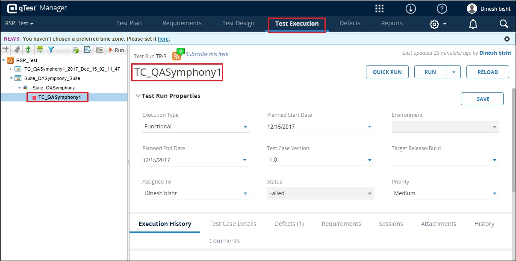
Task: Collapse Suite_QASymphony_Suite node
Action: tap(11, 78)
